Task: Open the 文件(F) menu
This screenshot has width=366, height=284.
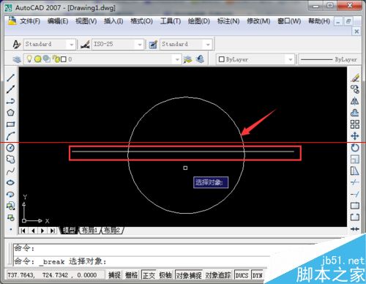Action: click(x=30, y=21)
